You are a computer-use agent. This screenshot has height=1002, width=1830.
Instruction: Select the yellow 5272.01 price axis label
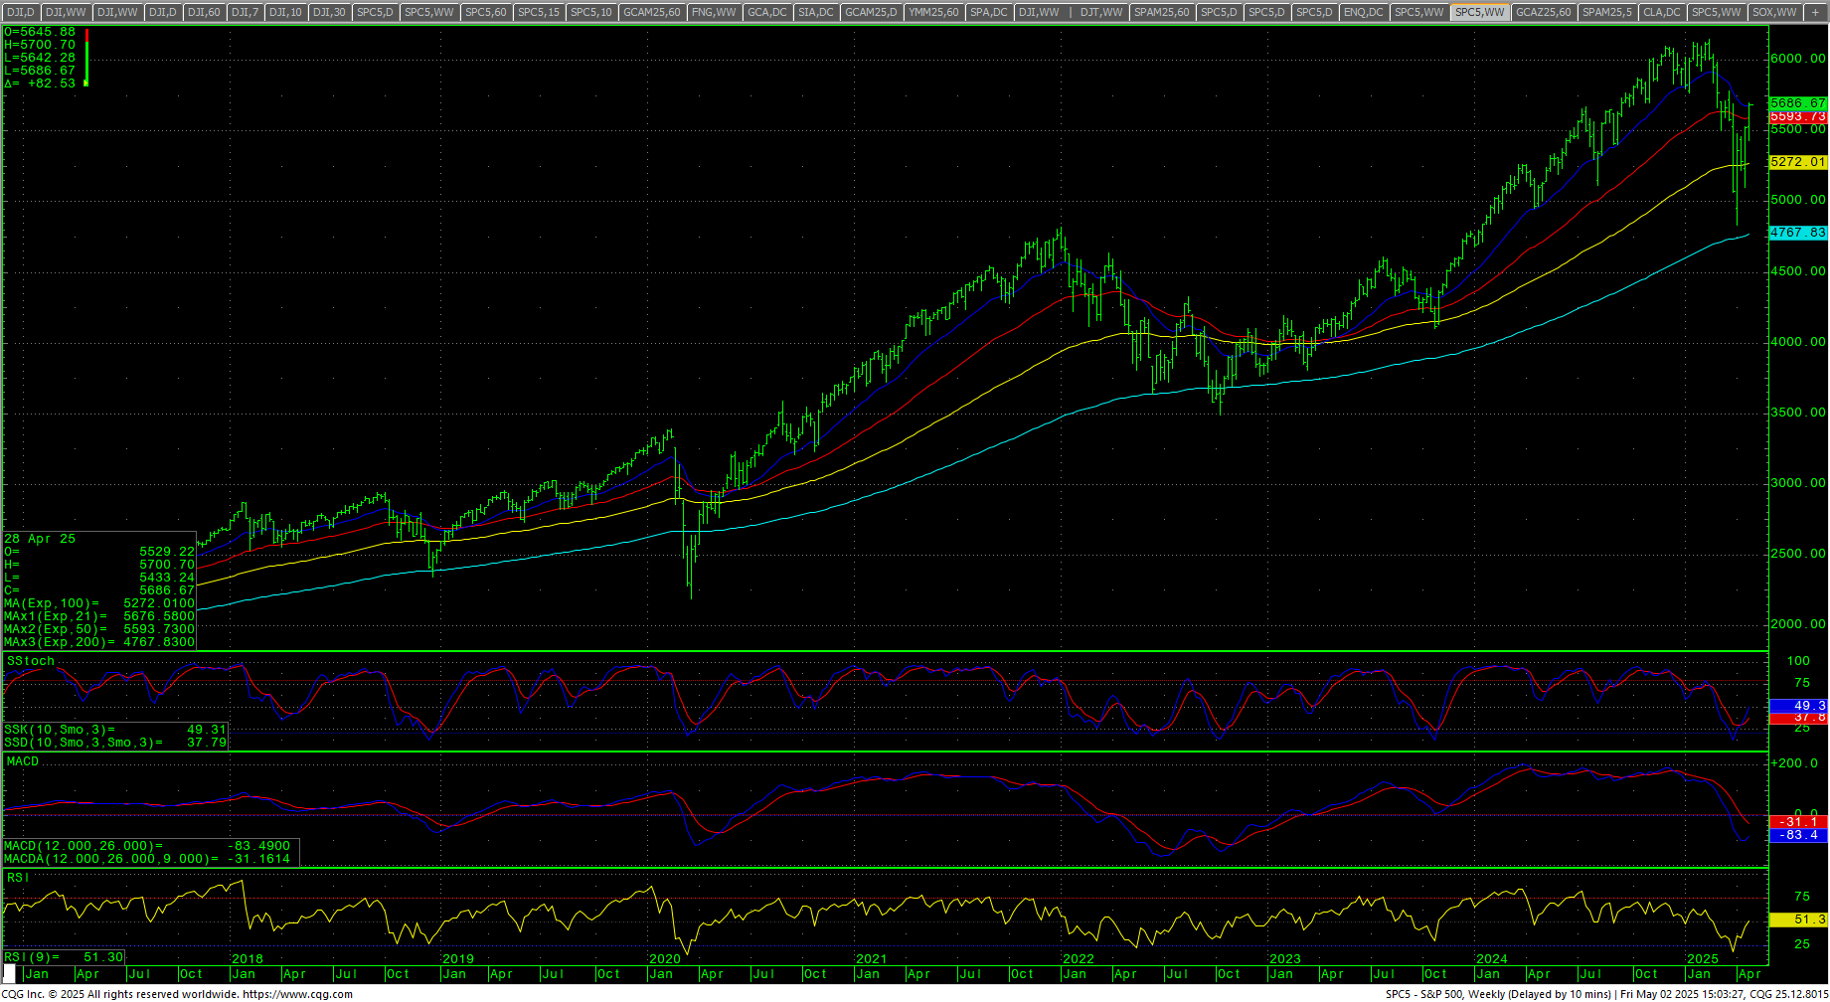tap(1798, 162)
